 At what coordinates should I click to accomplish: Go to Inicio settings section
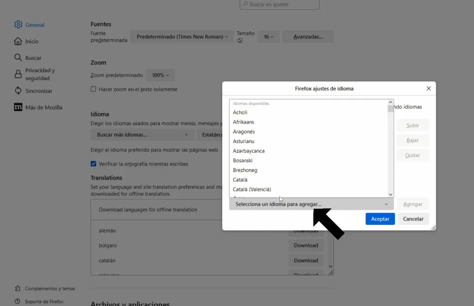click(32, 41)
